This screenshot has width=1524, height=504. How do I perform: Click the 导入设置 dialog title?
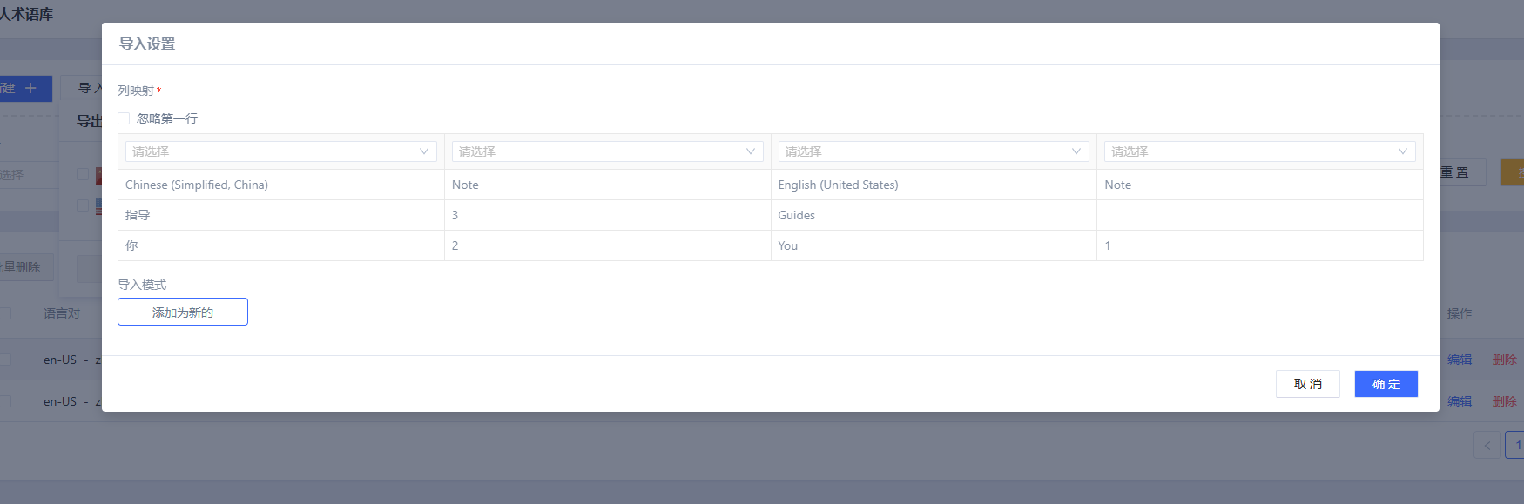coord(147,44)
